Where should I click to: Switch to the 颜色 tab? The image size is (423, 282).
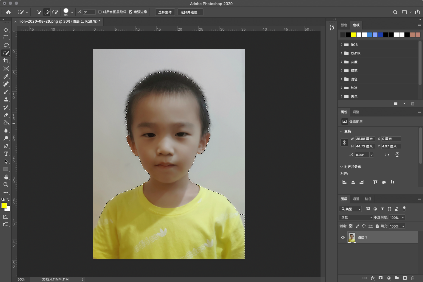coord(344,25)
